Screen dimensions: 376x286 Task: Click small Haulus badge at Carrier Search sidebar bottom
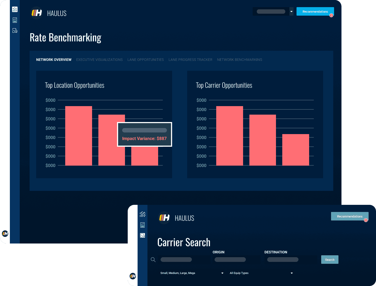[x=133, y=276]
